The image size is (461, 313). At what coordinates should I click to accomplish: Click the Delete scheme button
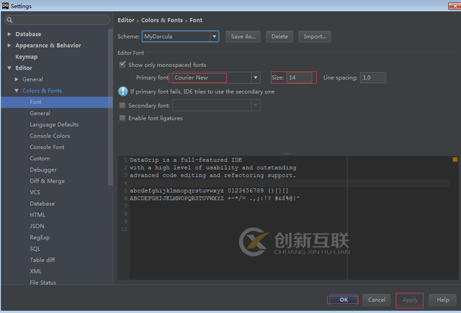[x=280, y=36]
